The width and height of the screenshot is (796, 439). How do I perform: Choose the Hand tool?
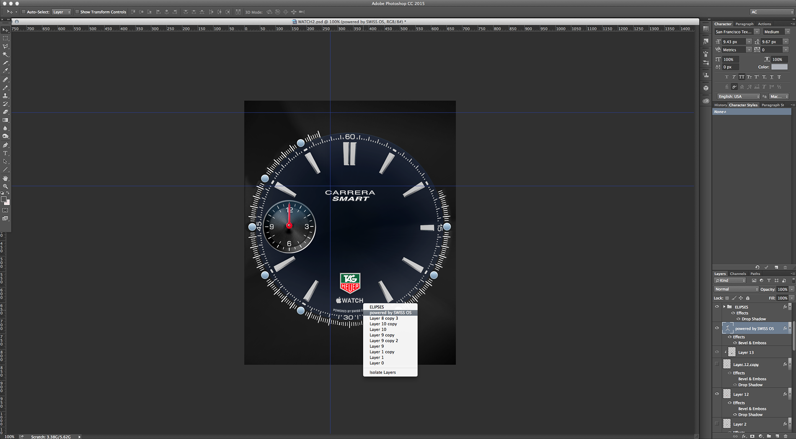[x=5, y=178]
